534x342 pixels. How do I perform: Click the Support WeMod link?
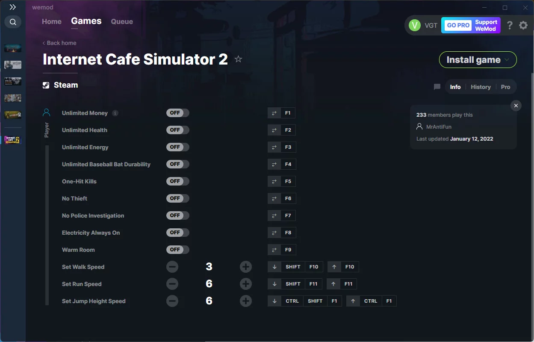[x=486, y=25]
